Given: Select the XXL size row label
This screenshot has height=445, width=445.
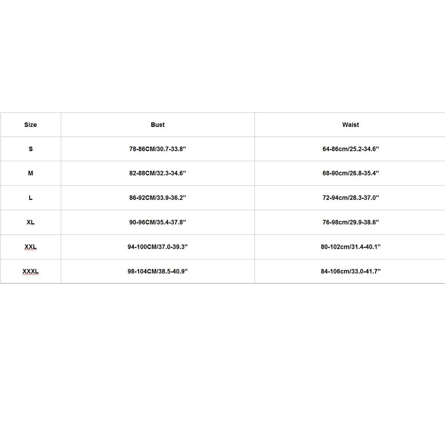Looking at the screenshot, I should coord(31,247).
